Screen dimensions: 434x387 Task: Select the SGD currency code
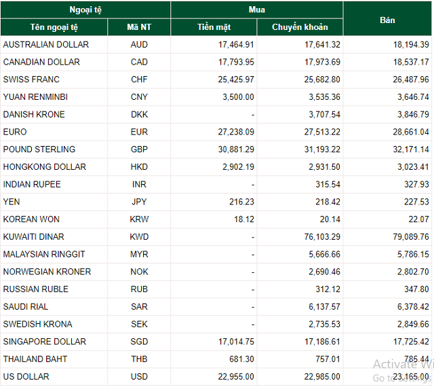point(139,342)
